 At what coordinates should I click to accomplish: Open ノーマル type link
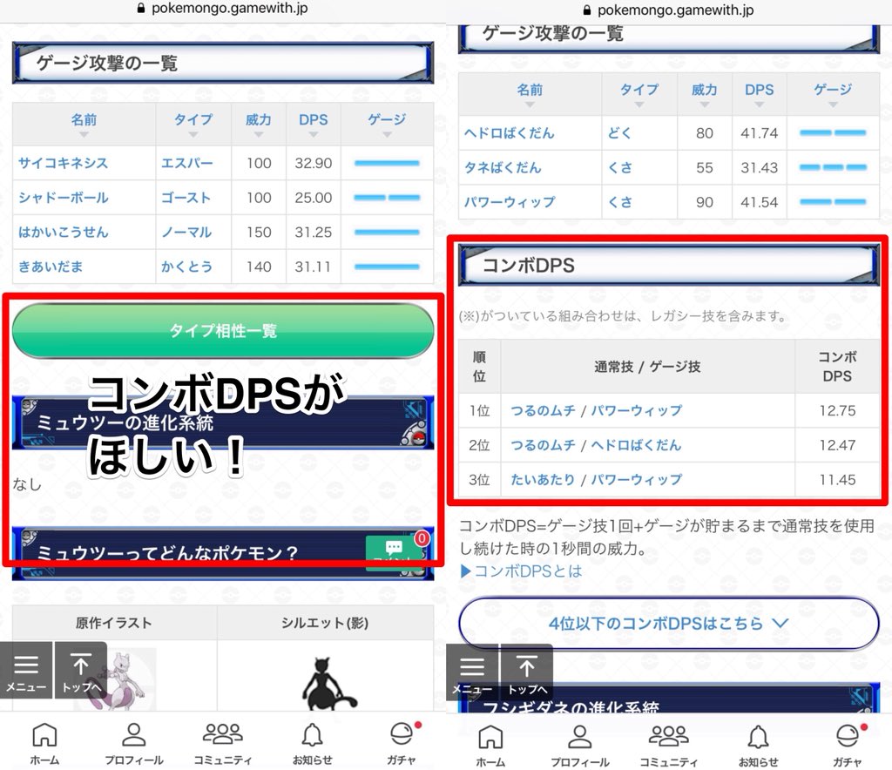point(186,232)
